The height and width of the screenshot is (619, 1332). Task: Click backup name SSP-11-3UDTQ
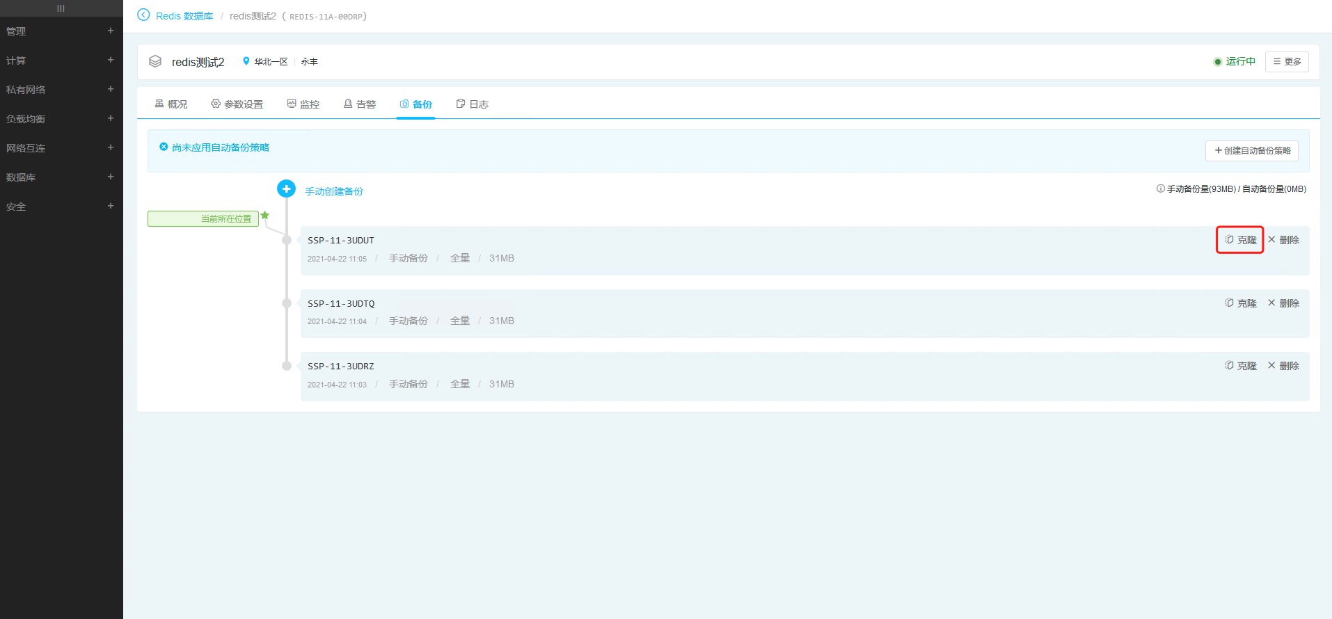(341, 304)
